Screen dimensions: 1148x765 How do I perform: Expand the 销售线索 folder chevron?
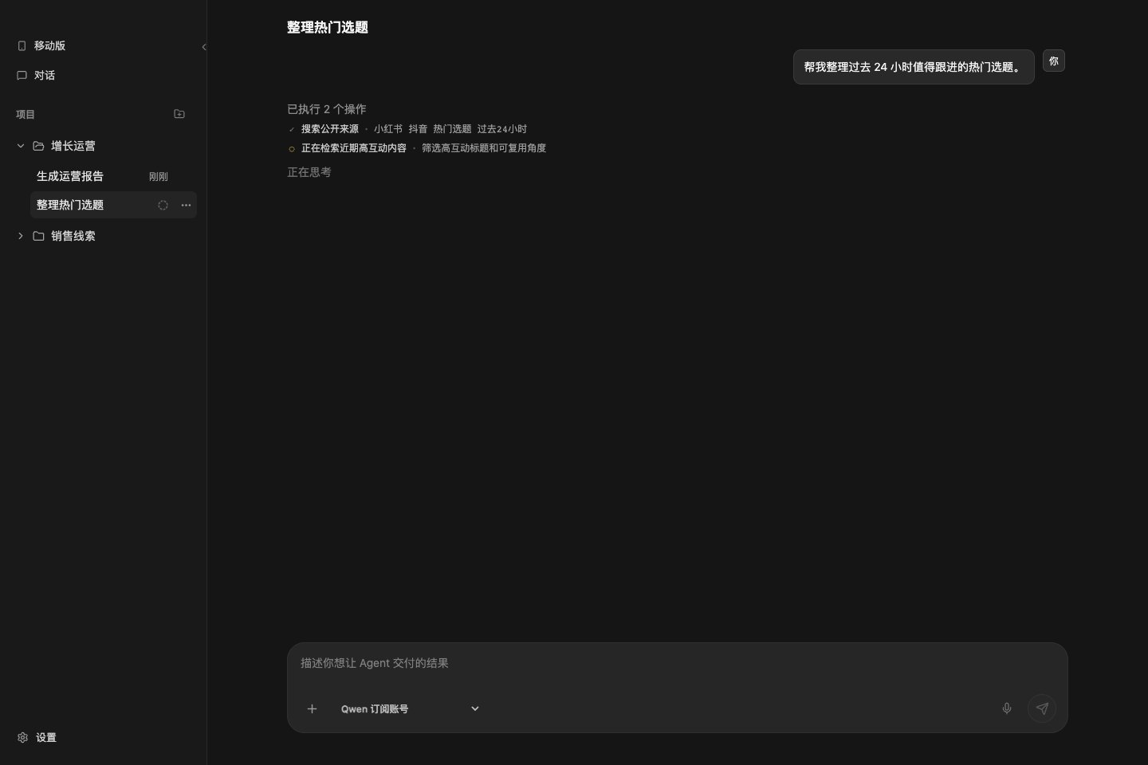tap(21, 236)
